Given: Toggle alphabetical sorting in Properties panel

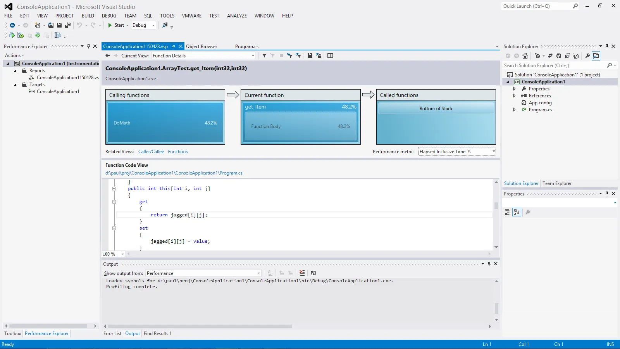Looking at the screenshot, I should 517,212.
